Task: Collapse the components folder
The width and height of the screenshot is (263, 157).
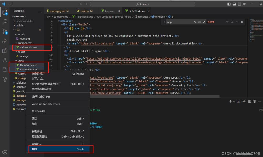Action: click(x=25, y=43)
